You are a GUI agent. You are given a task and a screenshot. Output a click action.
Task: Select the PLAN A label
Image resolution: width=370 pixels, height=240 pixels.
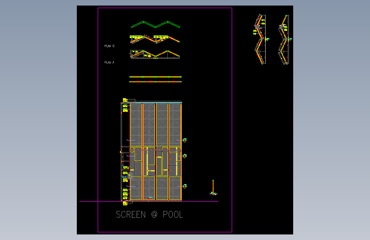pos(109,62)
